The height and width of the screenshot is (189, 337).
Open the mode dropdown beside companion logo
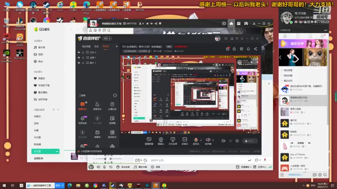click(x=107, y=39)
